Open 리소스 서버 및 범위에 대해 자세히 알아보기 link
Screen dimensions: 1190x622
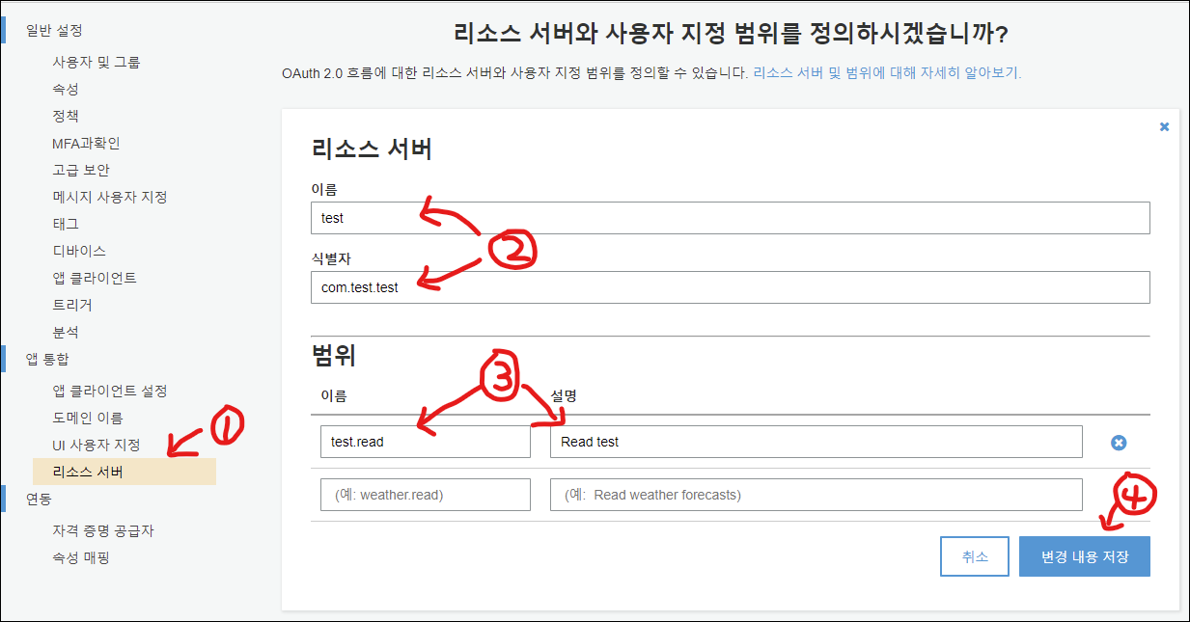(886, 72)
